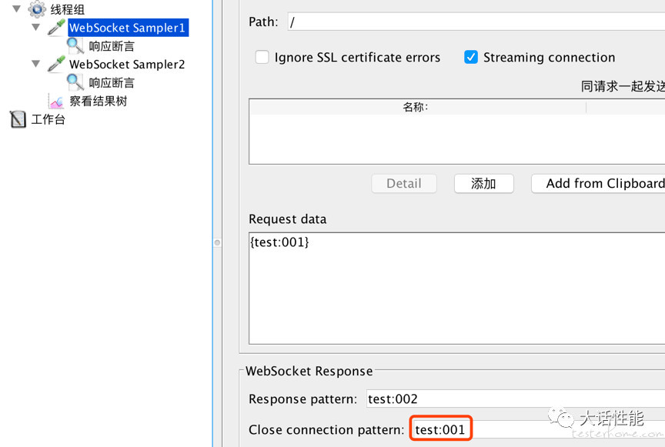Click the split-pane divider handle
Viewport: 665px width, 447px height.
[217, 242]
